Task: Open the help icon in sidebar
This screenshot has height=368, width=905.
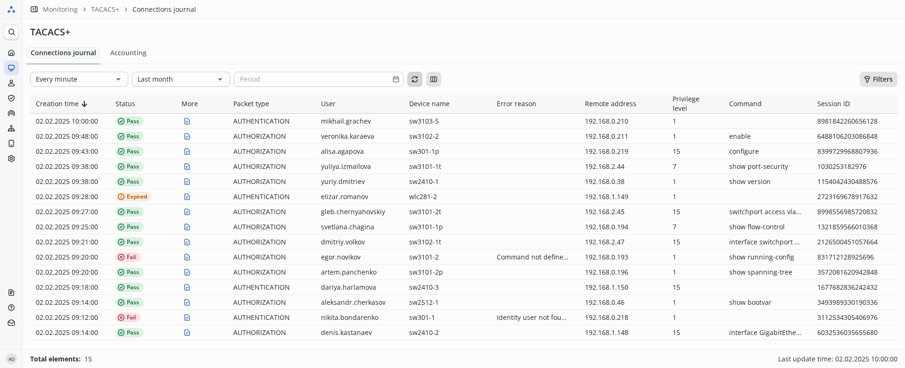Action: coord(11,308)
